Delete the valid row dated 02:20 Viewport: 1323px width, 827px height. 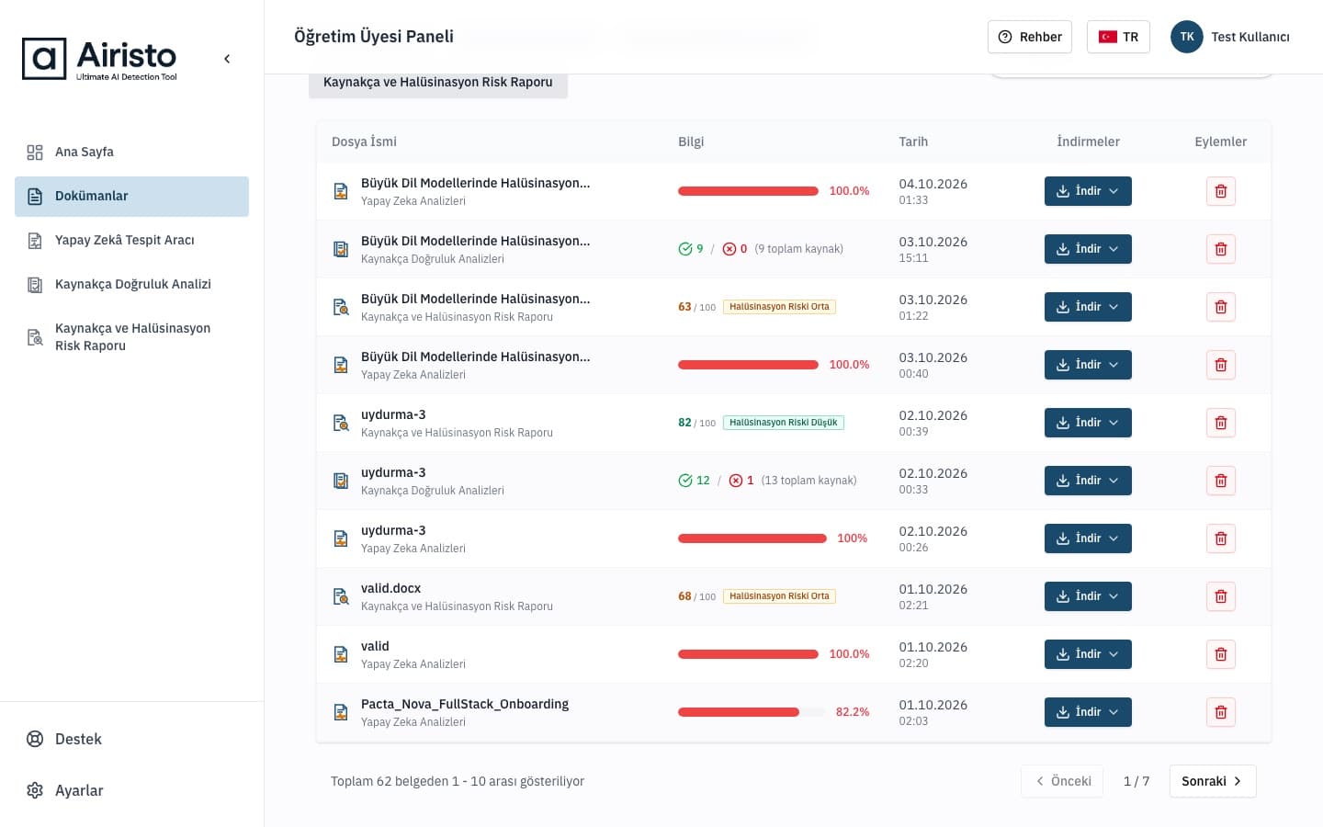click(1220, 654)
